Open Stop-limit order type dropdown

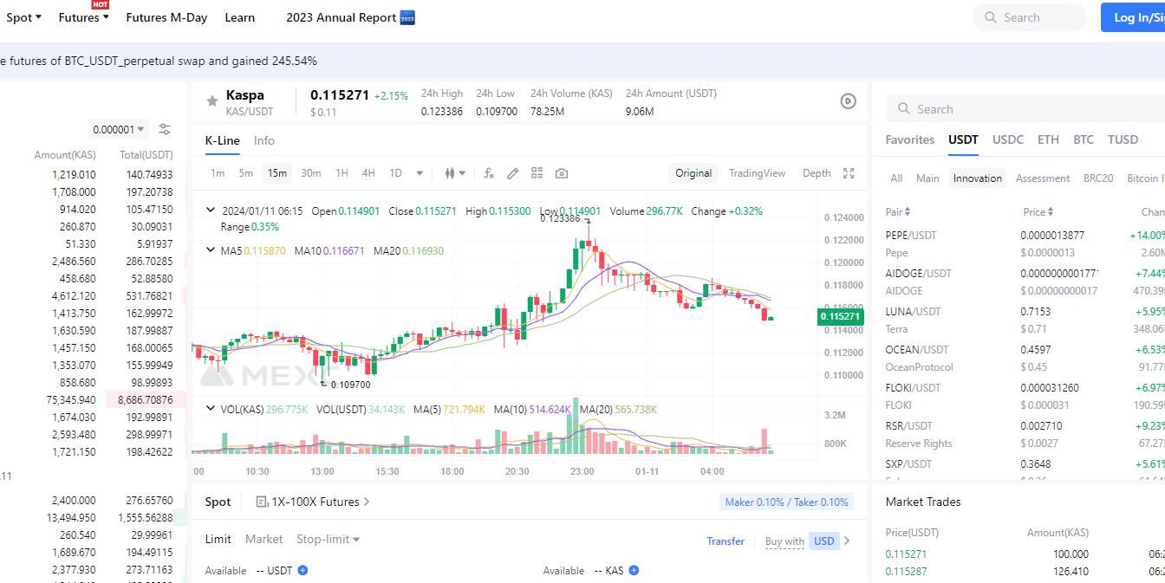coord(329,539)
